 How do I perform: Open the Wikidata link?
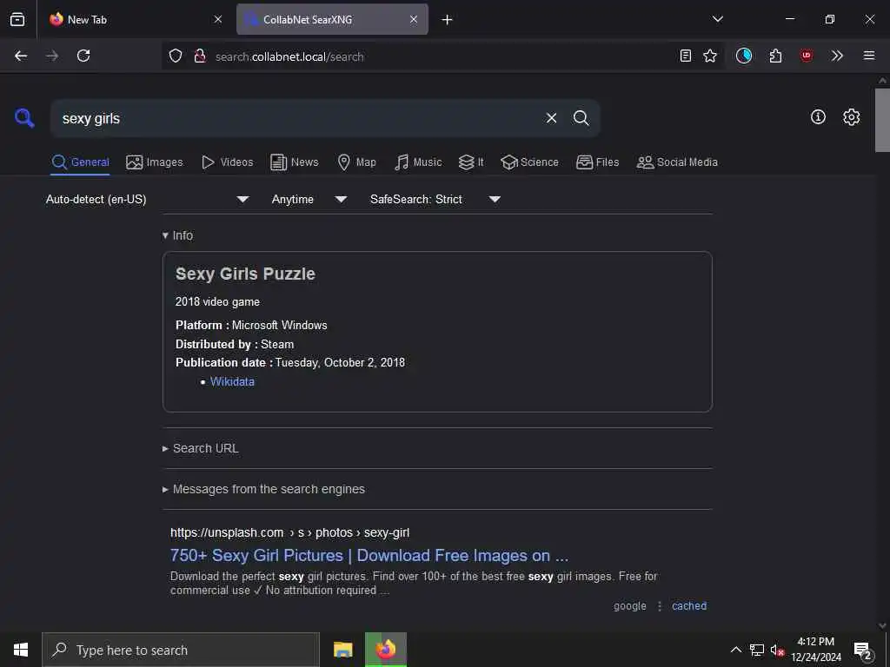(232, 382)
